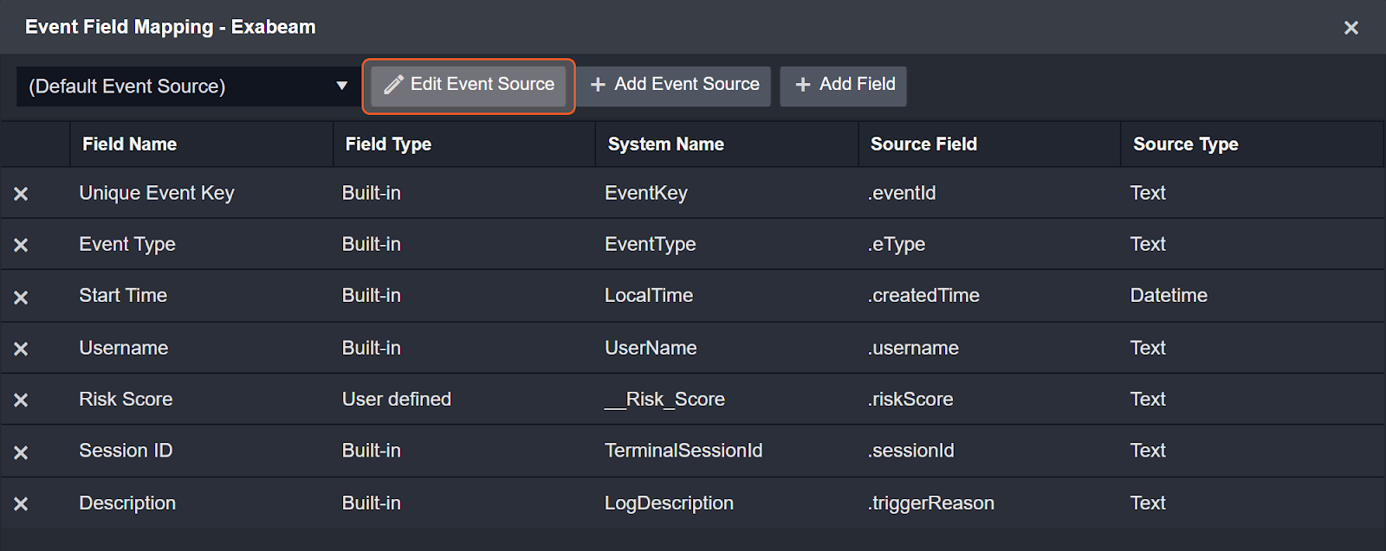Screen dimensions: 1386x551
Task: Click the '__Risk_Score' system name cell
Action: click(664, 399)
